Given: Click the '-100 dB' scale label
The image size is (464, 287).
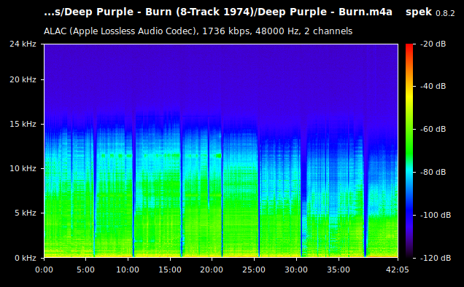Looking at the screenshot, I should (436, 215).
